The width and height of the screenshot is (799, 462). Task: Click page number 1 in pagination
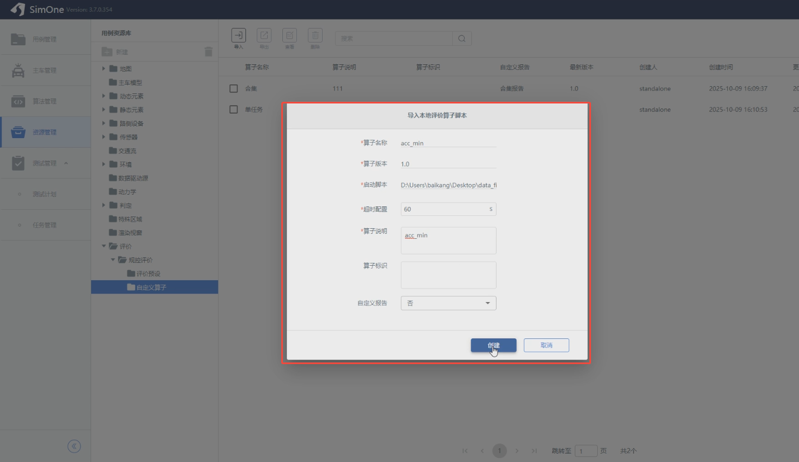(x=499, y=451)
